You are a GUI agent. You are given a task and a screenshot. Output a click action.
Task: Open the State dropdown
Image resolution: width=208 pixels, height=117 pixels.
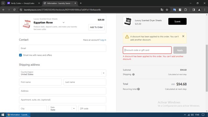tap(62, 109)
